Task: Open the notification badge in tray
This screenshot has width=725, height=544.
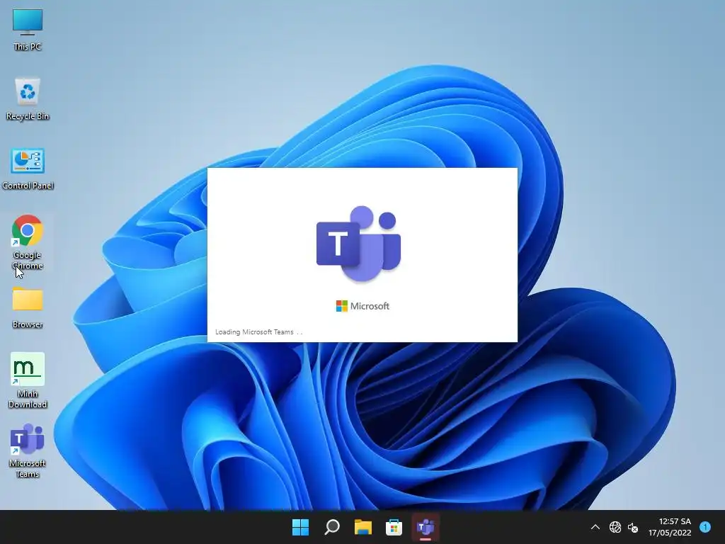Action: point(705,526)
